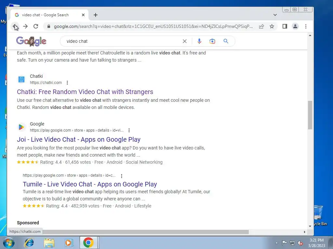Open tab search chevron
The height and width of the screenshot is (249, 333).
coord(275,15)
